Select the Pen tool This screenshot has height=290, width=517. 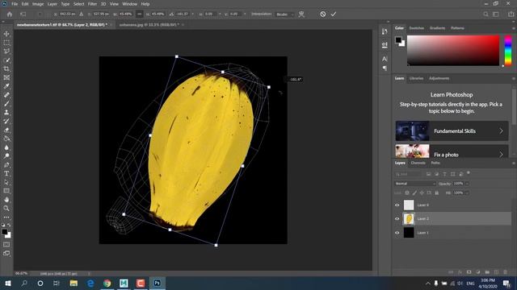(x=6, y=164)
